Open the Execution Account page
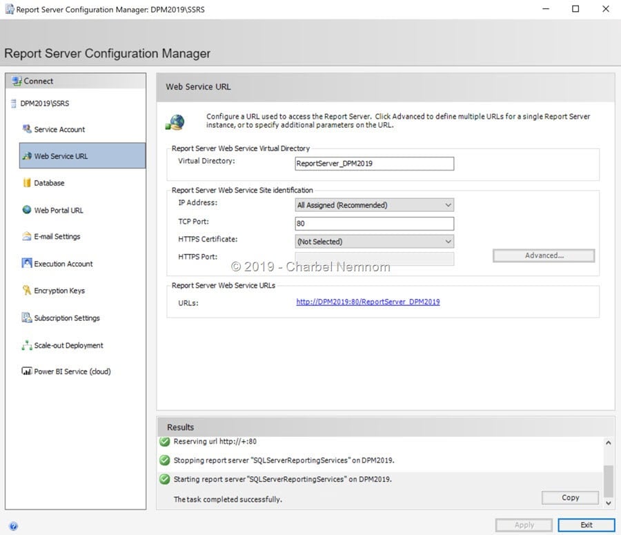Screen dimensions: 621x535 click(x=63, y=264)
